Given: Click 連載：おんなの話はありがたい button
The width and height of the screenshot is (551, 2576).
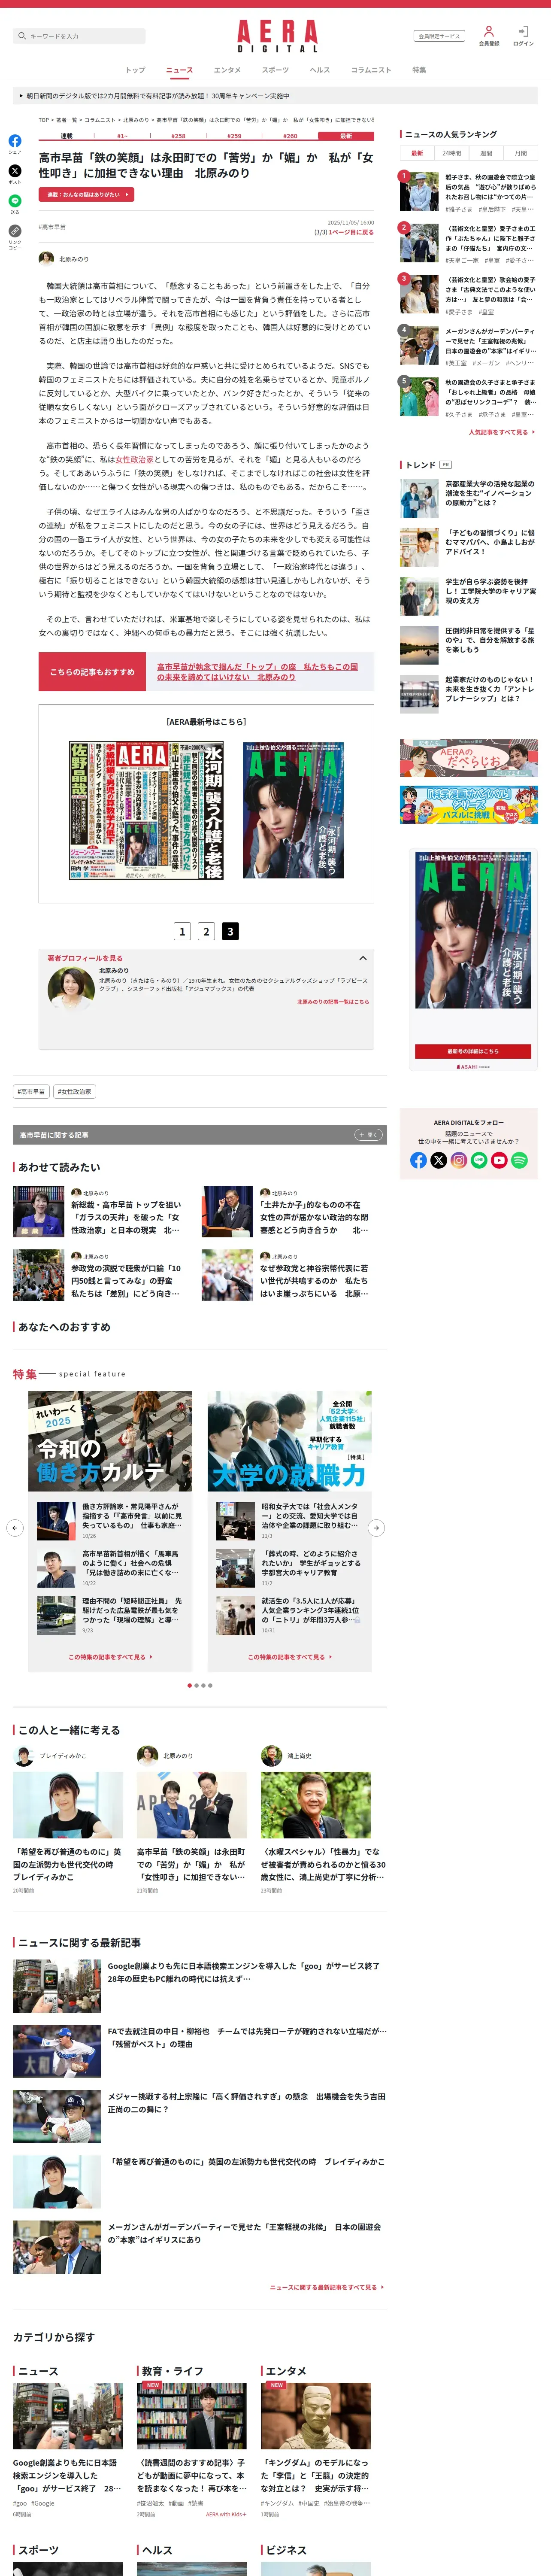Looking at the screenshot, I should [86, 195].
